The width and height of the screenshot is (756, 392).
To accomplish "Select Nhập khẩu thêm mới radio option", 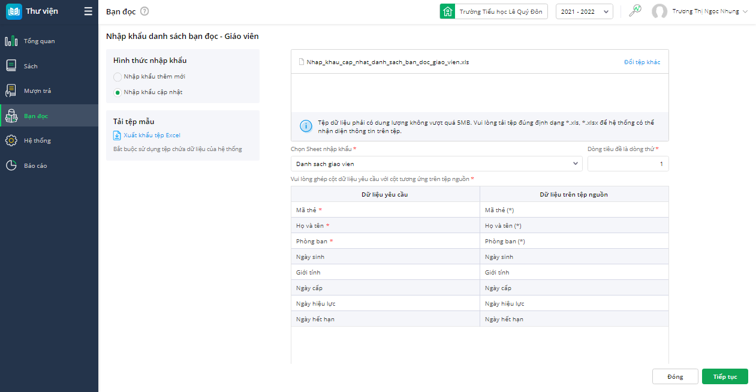I will click(x=118, y=77).
